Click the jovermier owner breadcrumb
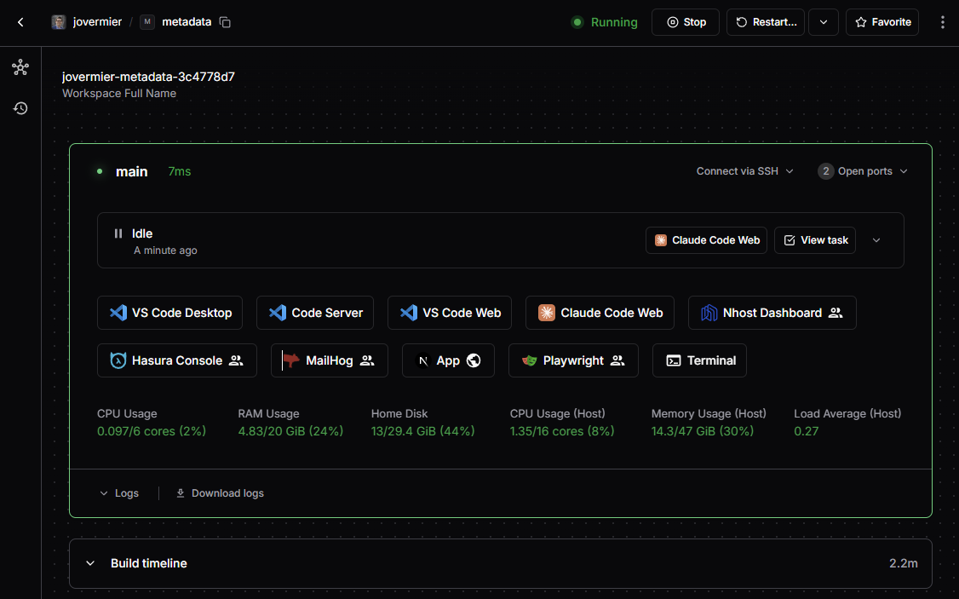The image size is (959, 599). click(97, 22)
